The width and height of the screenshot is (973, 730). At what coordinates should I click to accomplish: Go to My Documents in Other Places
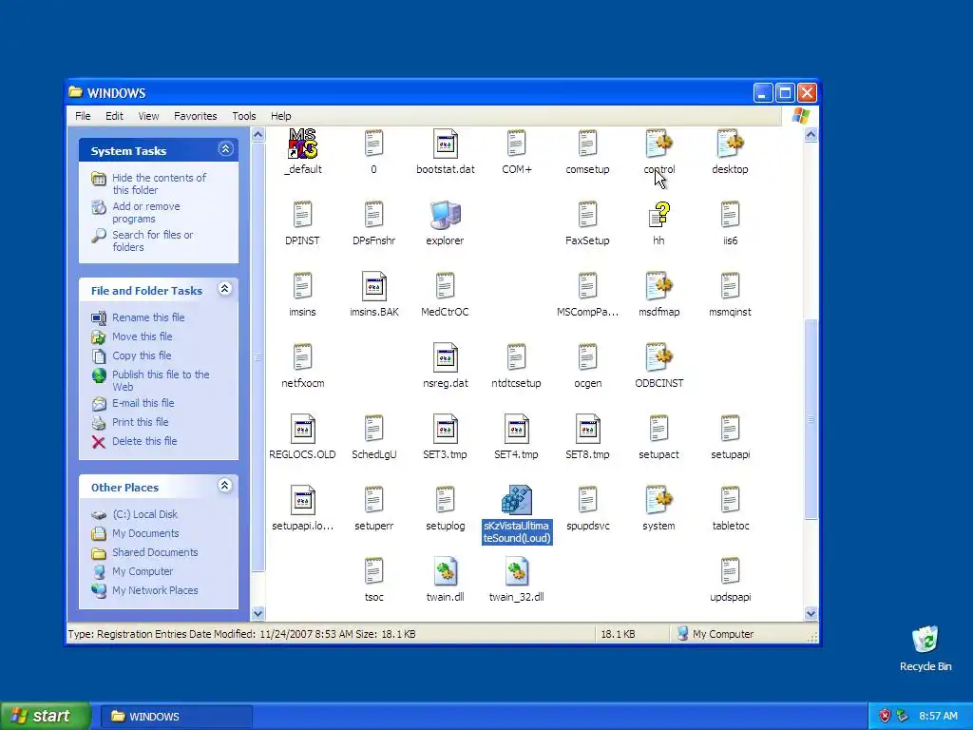145,533
